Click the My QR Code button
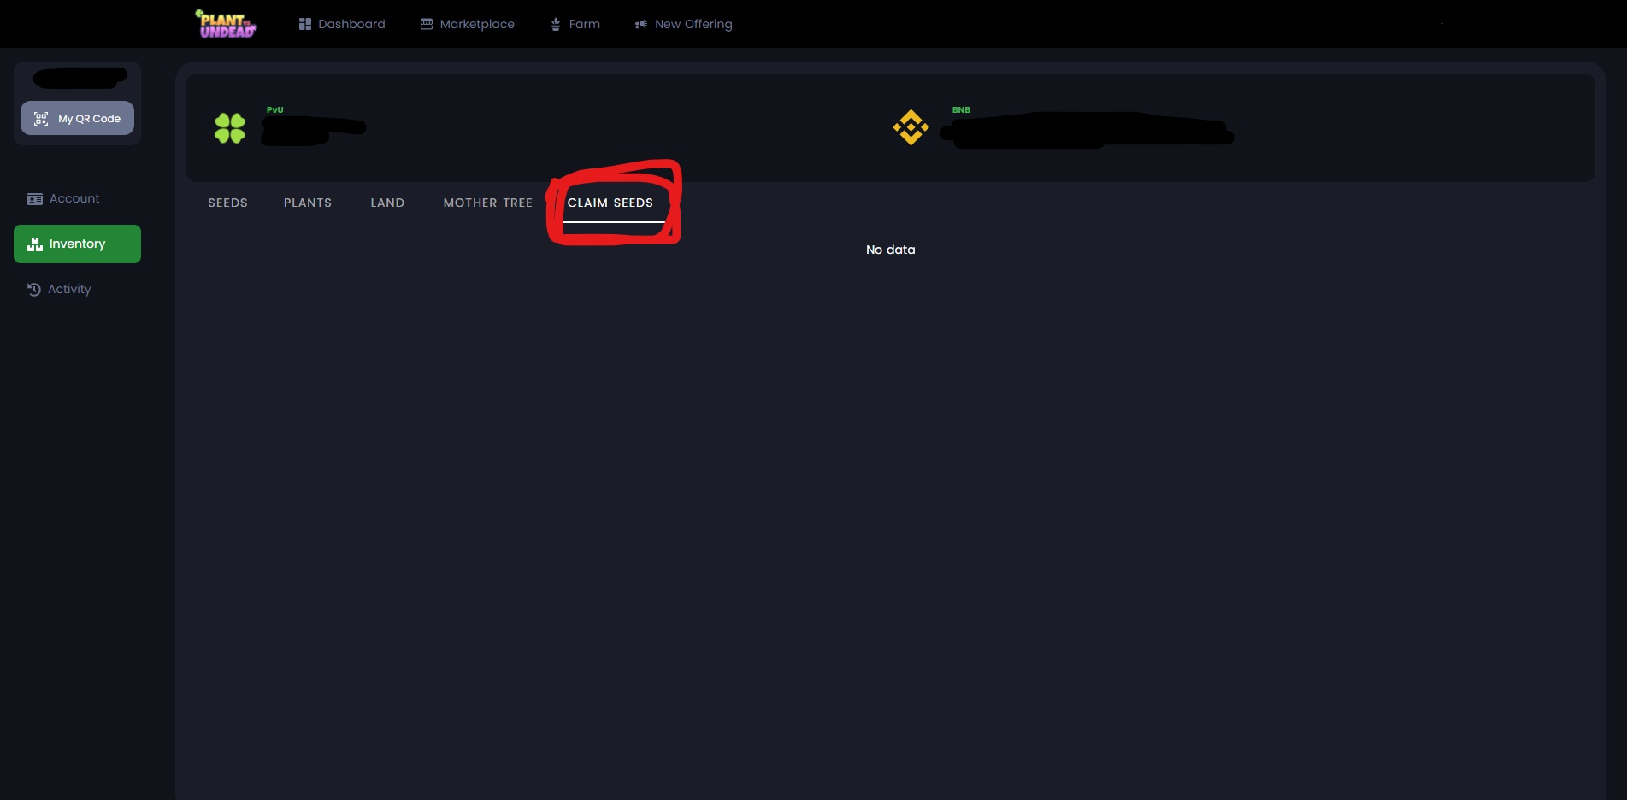1627x800 pixels. pos(77,118)
